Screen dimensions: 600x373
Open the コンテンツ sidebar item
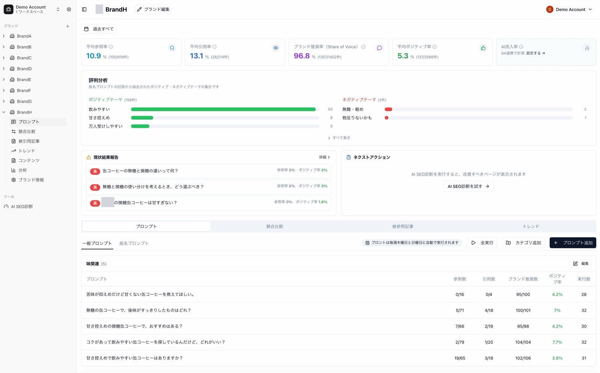tap(37, 160)
